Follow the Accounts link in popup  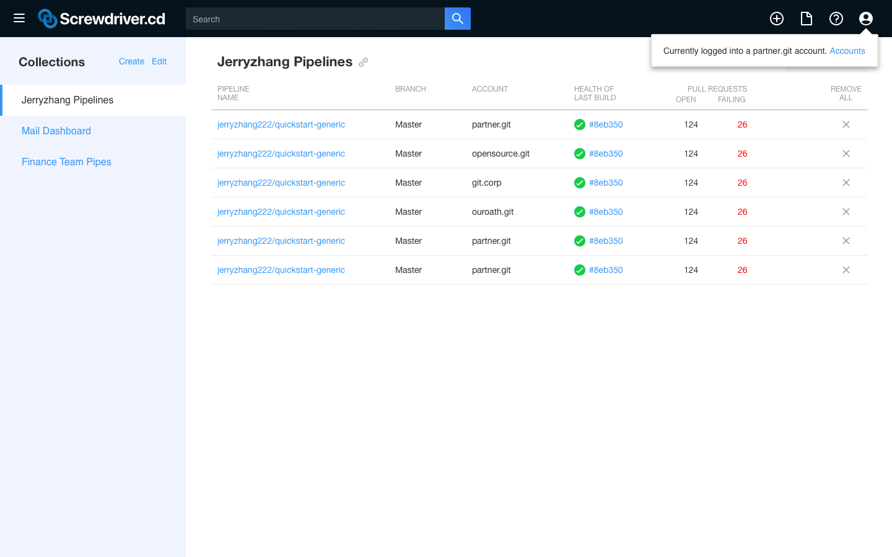[x=847, y=51]
